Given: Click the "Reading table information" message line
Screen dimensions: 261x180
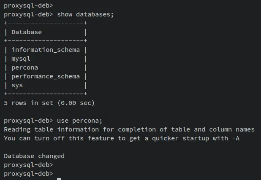Looking at the screenshot, I should click(x=129, y=129).
